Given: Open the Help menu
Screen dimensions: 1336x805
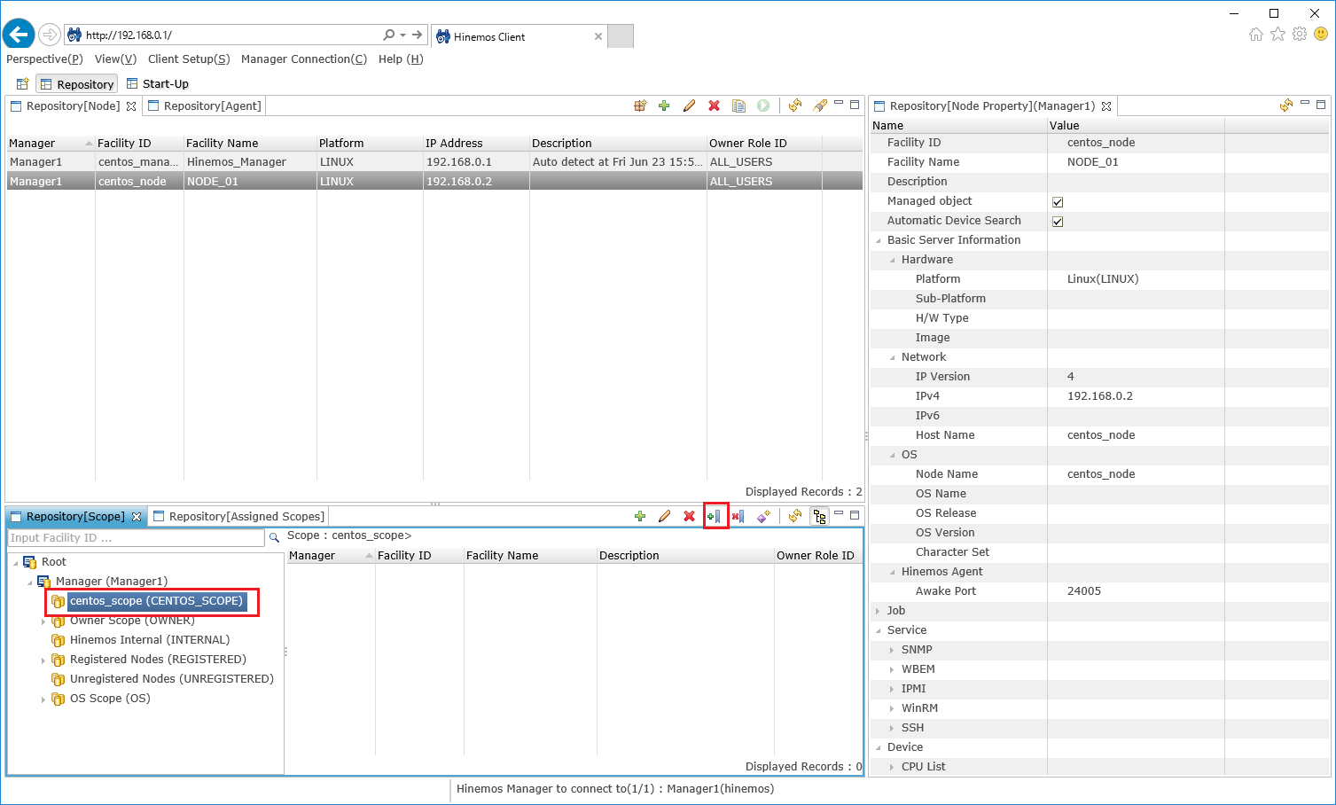Looking at the screenshot, I should (x=401, y=59).
